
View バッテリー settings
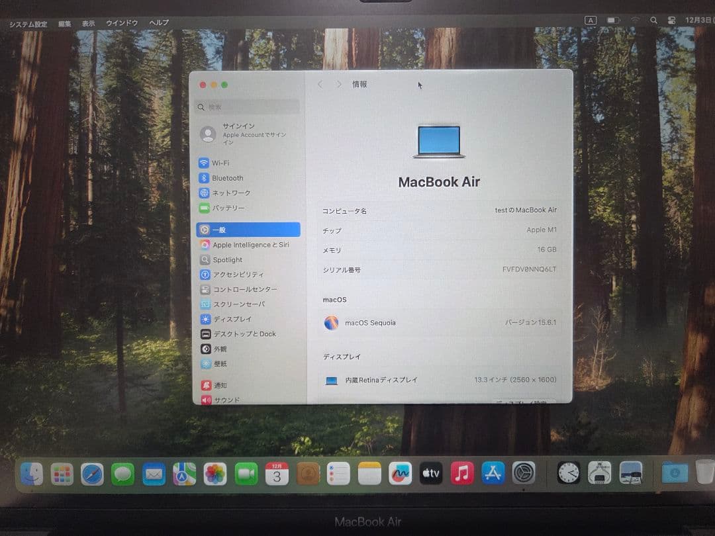click(x=222, y=207)
